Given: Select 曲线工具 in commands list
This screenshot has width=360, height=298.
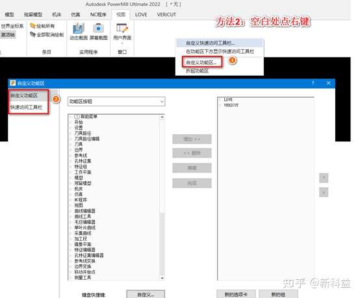Looking at the screenshot, I should [x=83, y=216].
